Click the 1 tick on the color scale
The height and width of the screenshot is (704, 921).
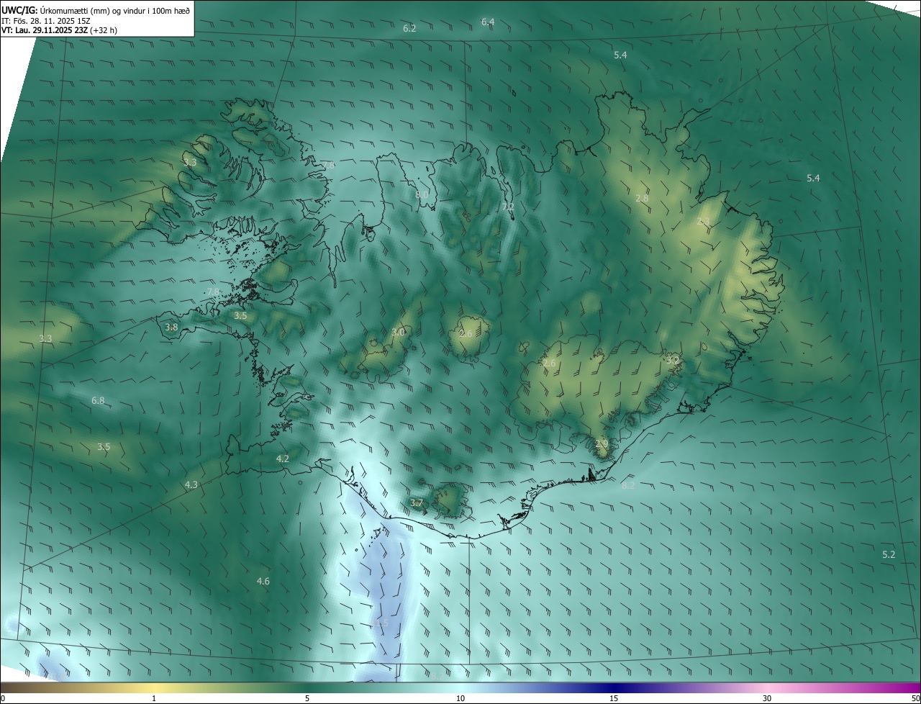[154, 698]
